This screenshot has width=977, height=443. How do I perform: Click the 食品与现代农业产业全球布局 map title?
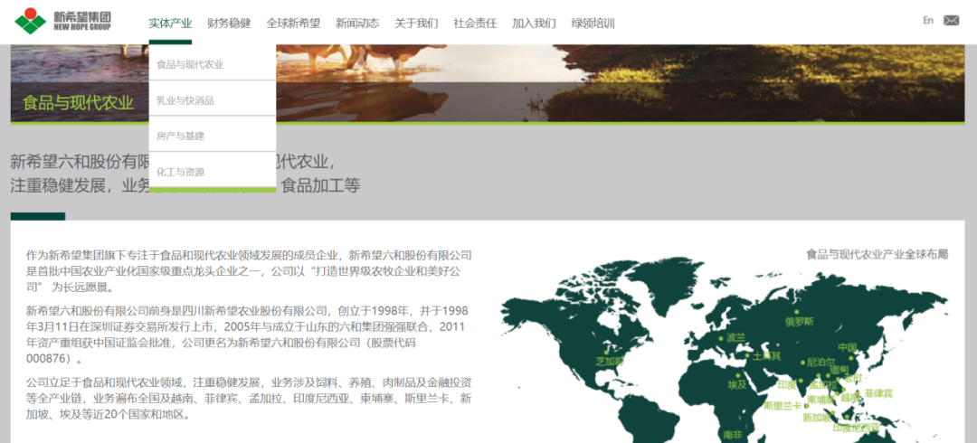877,254
